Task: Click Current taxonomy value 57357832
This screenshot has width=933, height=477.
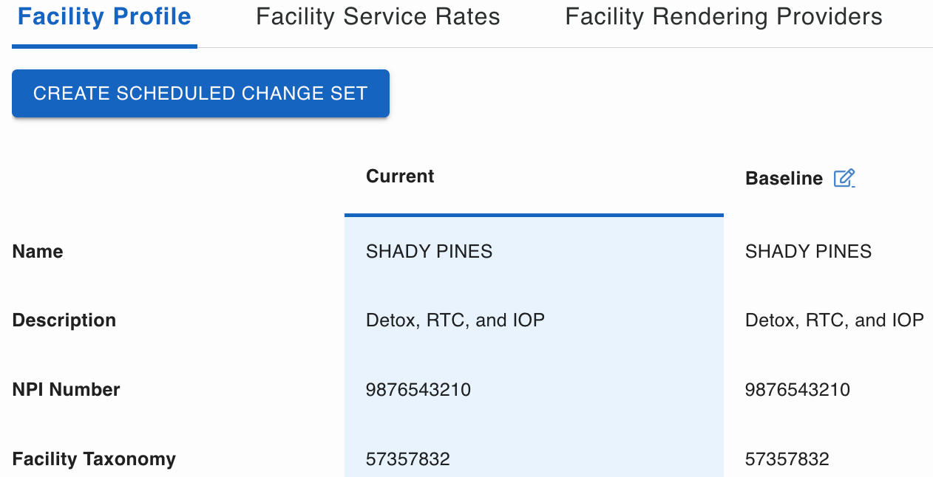Action: pos(407,459)
